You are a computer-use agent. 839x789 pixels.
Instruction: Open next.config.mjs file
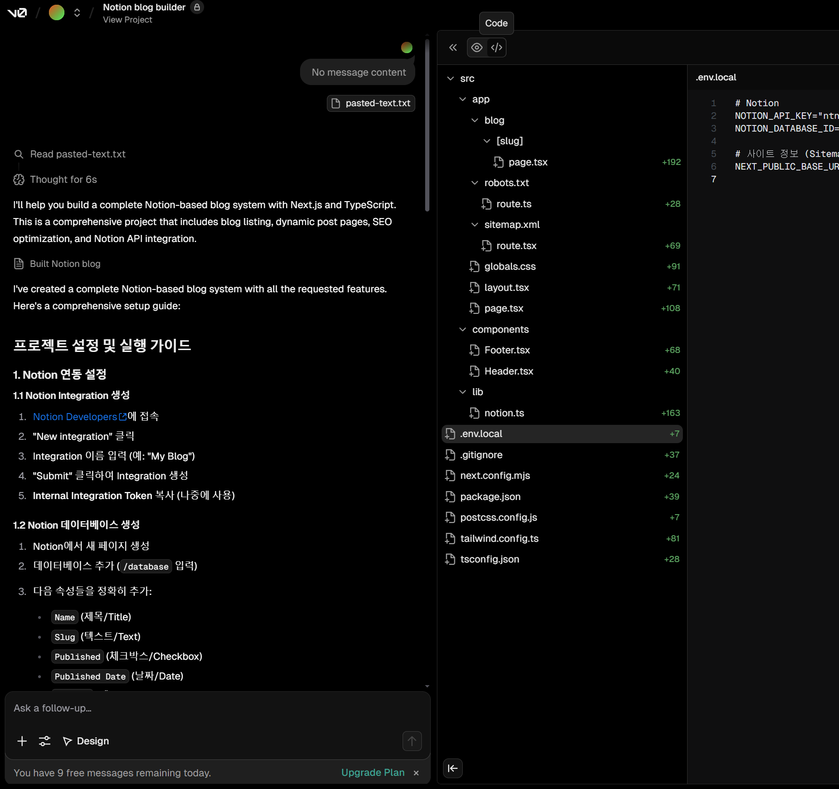pyautogui.click(x=562, y=476)
